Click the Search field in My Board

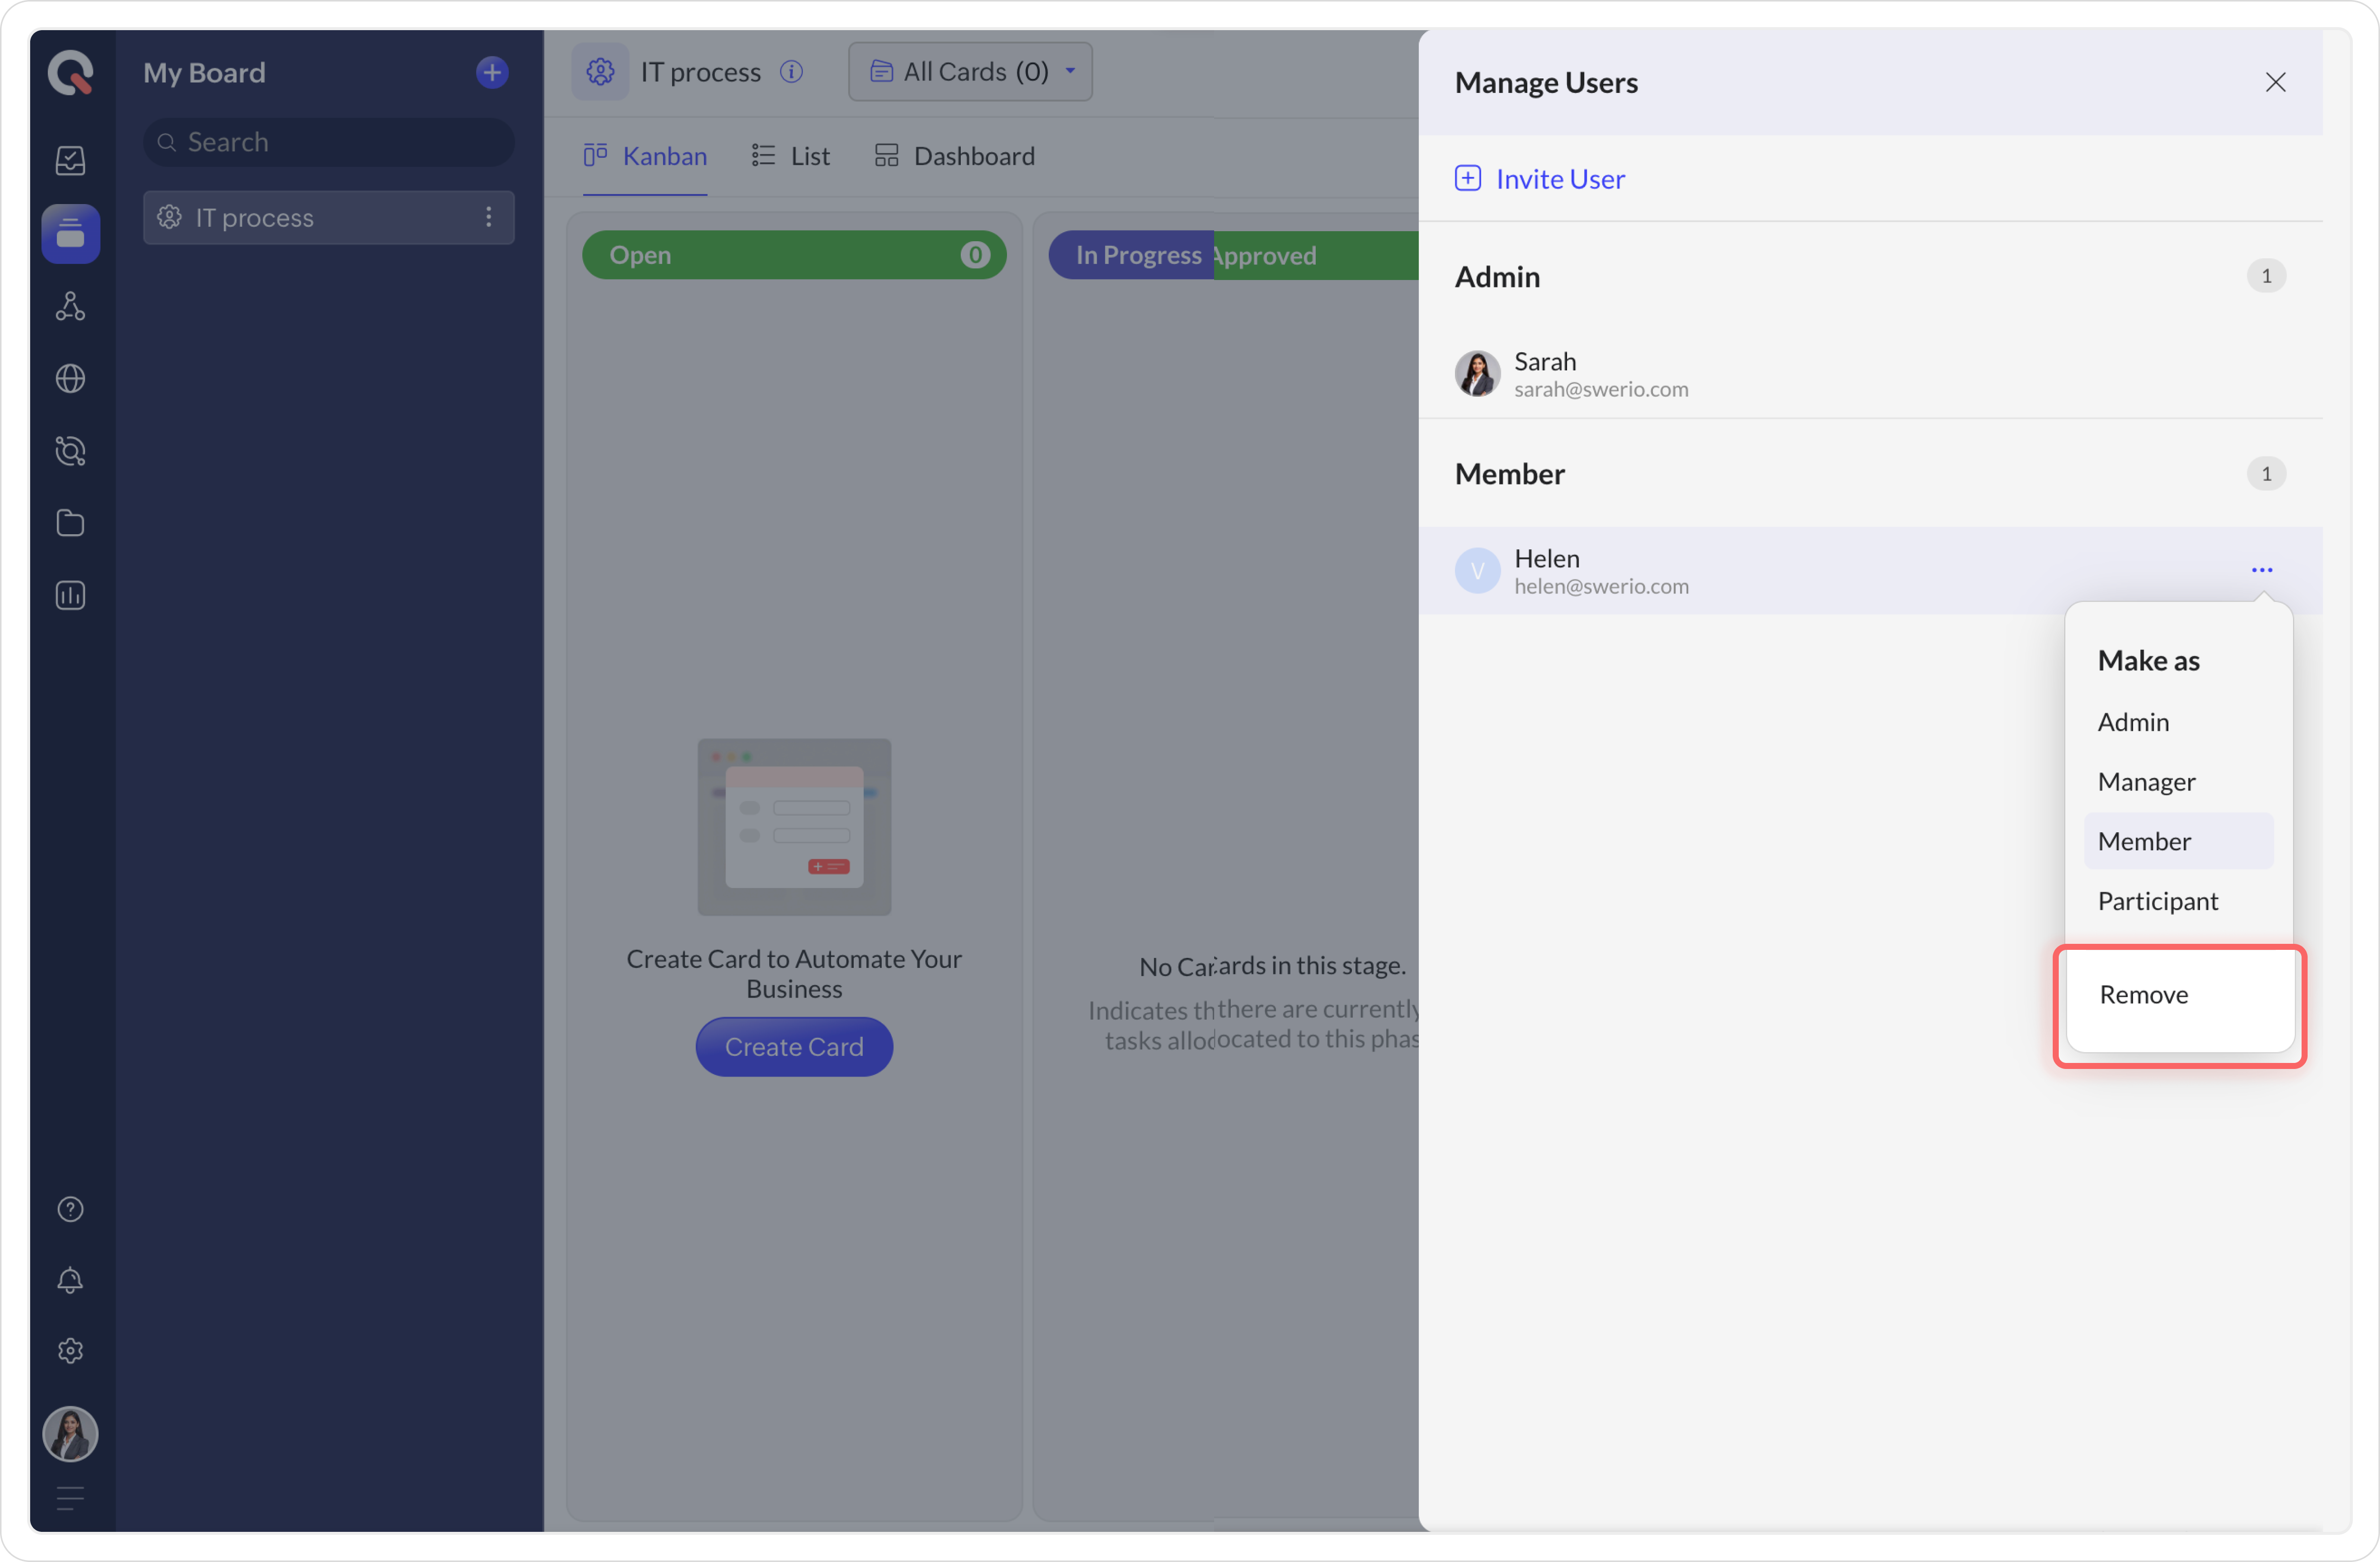pos(330,142)
